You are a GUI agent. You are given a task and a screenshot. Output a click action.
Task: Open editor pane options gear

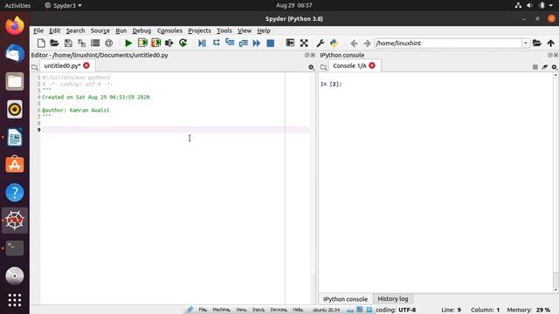click(x=311, y=67)
